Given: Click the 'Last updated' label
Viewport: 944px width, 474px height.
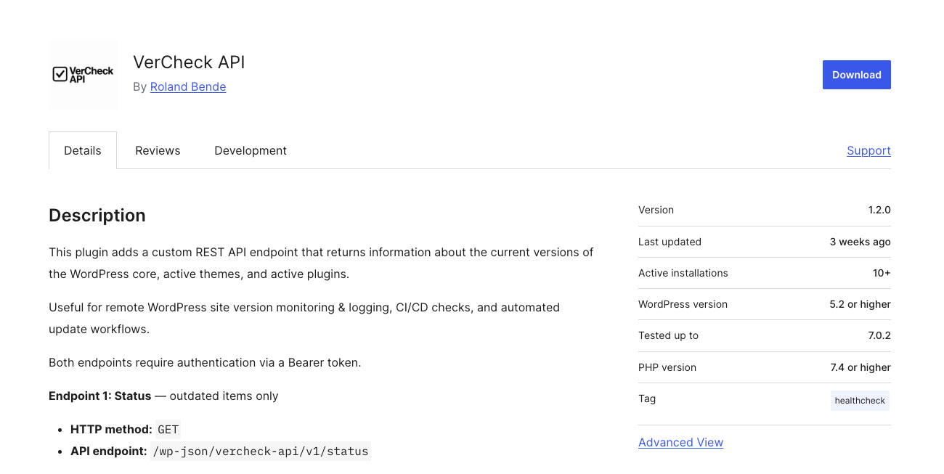Looking at the screenshot, I should tap(670, 242).
